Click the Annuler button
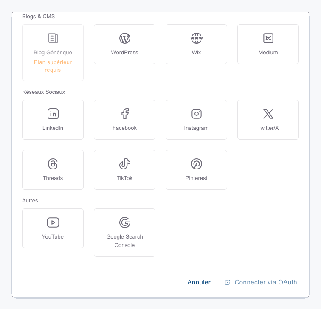 click(x=199, y=282)
